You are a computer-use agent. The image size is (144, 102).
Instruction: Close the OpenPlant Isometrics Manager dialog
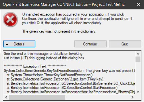point(138,4)
